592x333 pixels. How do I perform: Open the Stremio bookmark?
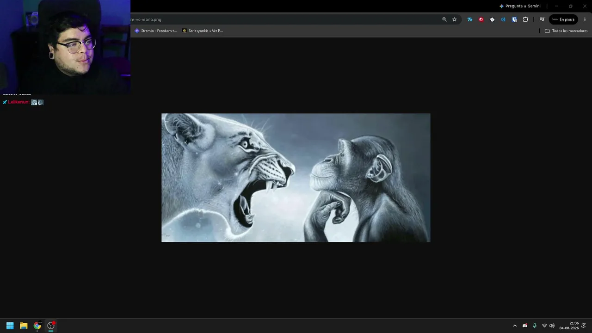pos(155,31)
